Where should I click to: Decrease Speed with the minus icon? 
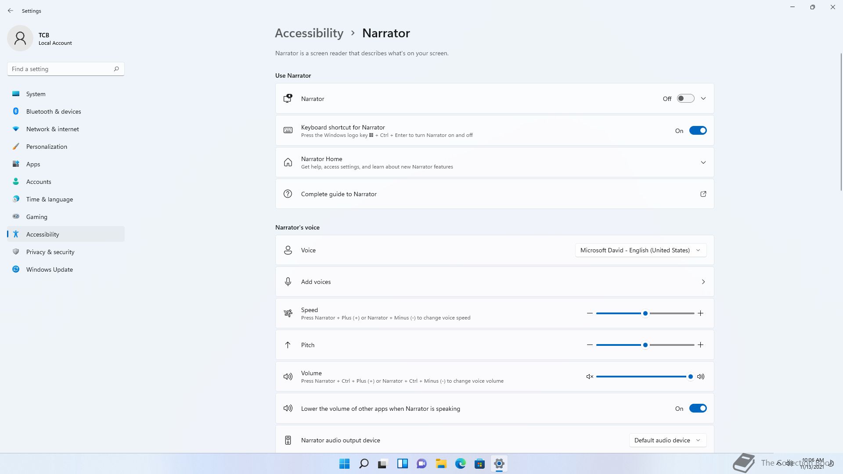click(x=590, y=313)
